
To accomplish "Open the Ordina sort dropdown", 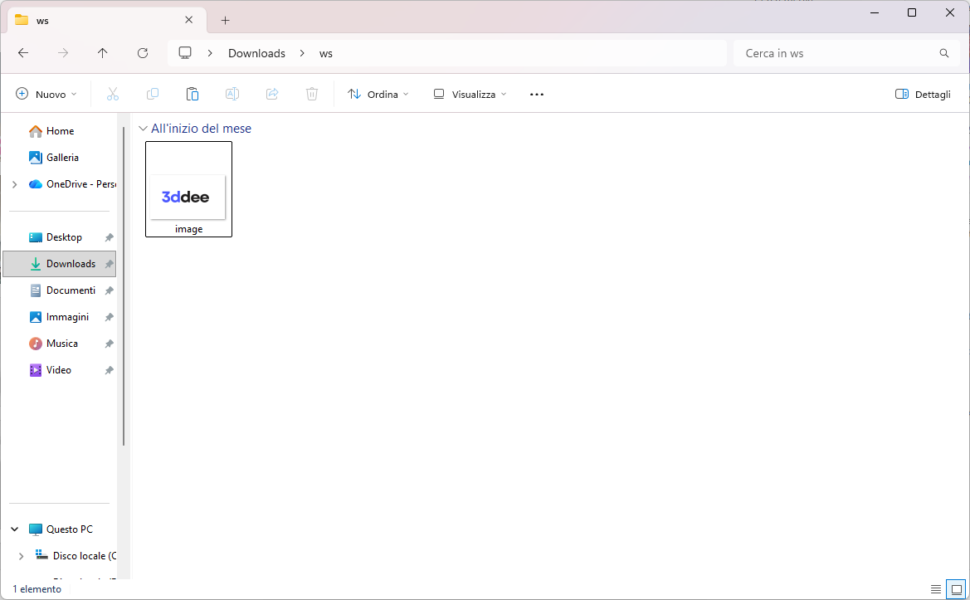I will pos(378,95).
